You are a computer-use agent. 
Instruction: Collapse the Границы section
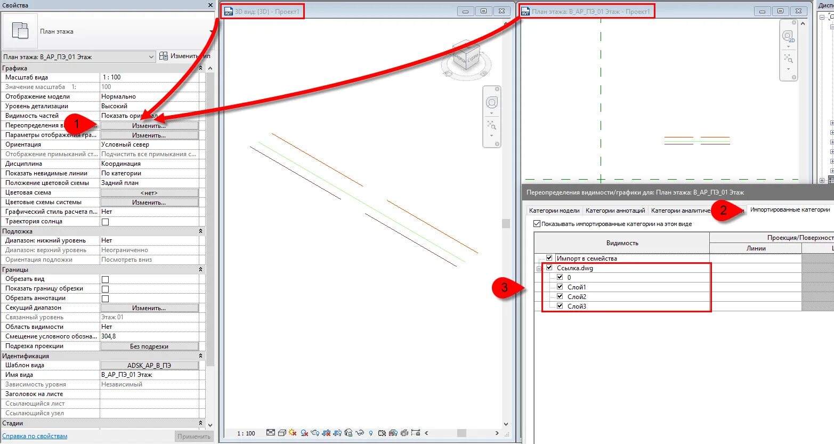click(x=201, y=270)
